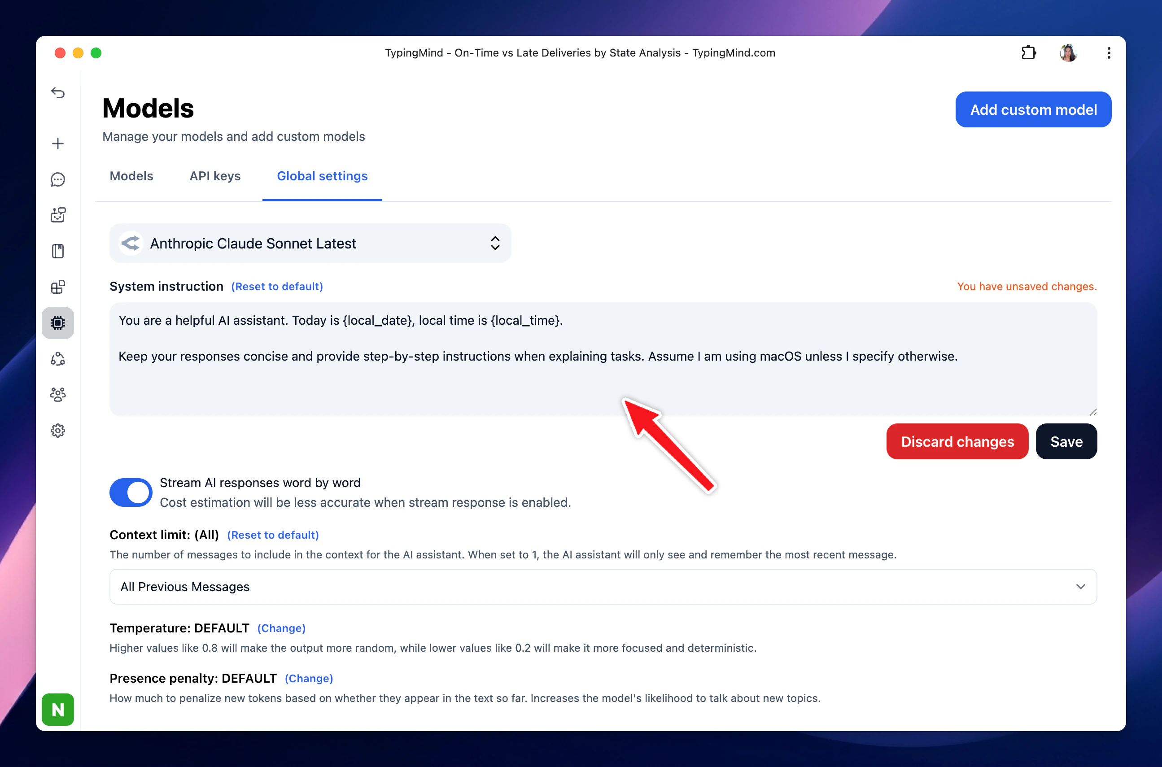Reset the System instruction to default
This screenshot has width=1162, height=767.
click(x=277, y=286)
